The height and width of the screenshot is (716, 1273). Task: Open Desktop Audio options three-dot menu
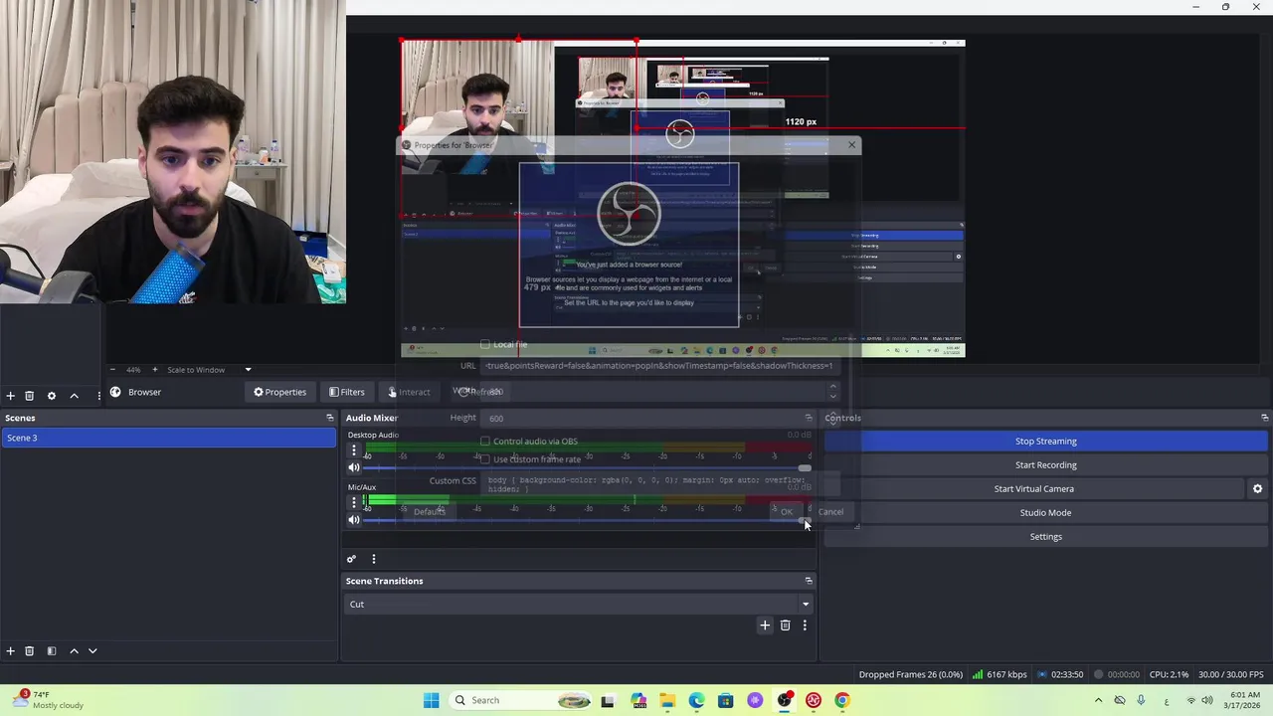(x=353, y=450)
